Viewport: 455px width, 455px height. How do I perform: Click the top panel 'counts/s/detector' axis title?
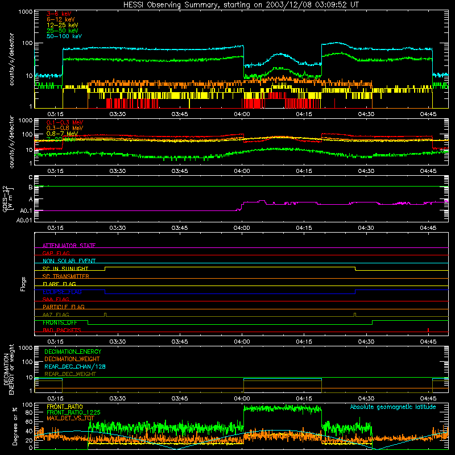11,59
